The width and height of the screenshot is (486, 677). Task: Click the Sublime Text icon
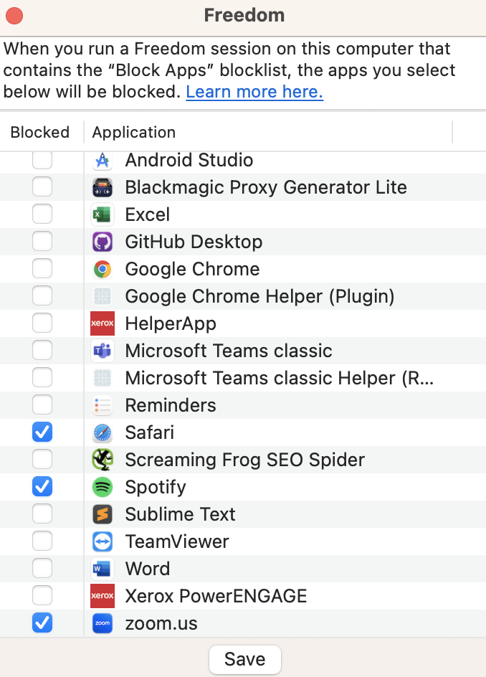tap(103, 514)
